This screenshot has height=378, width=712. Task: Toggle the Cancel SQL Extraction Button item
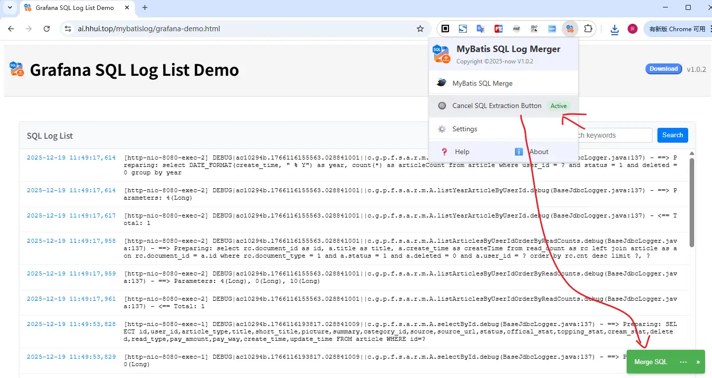[497, 106]
